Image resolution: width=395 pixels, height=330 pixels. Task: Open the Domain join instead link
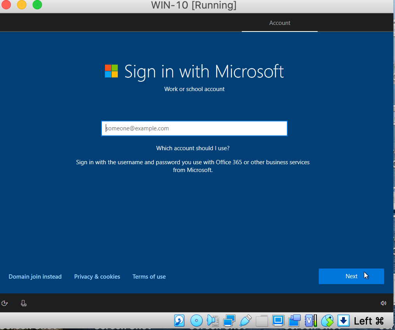pos(35,277)
